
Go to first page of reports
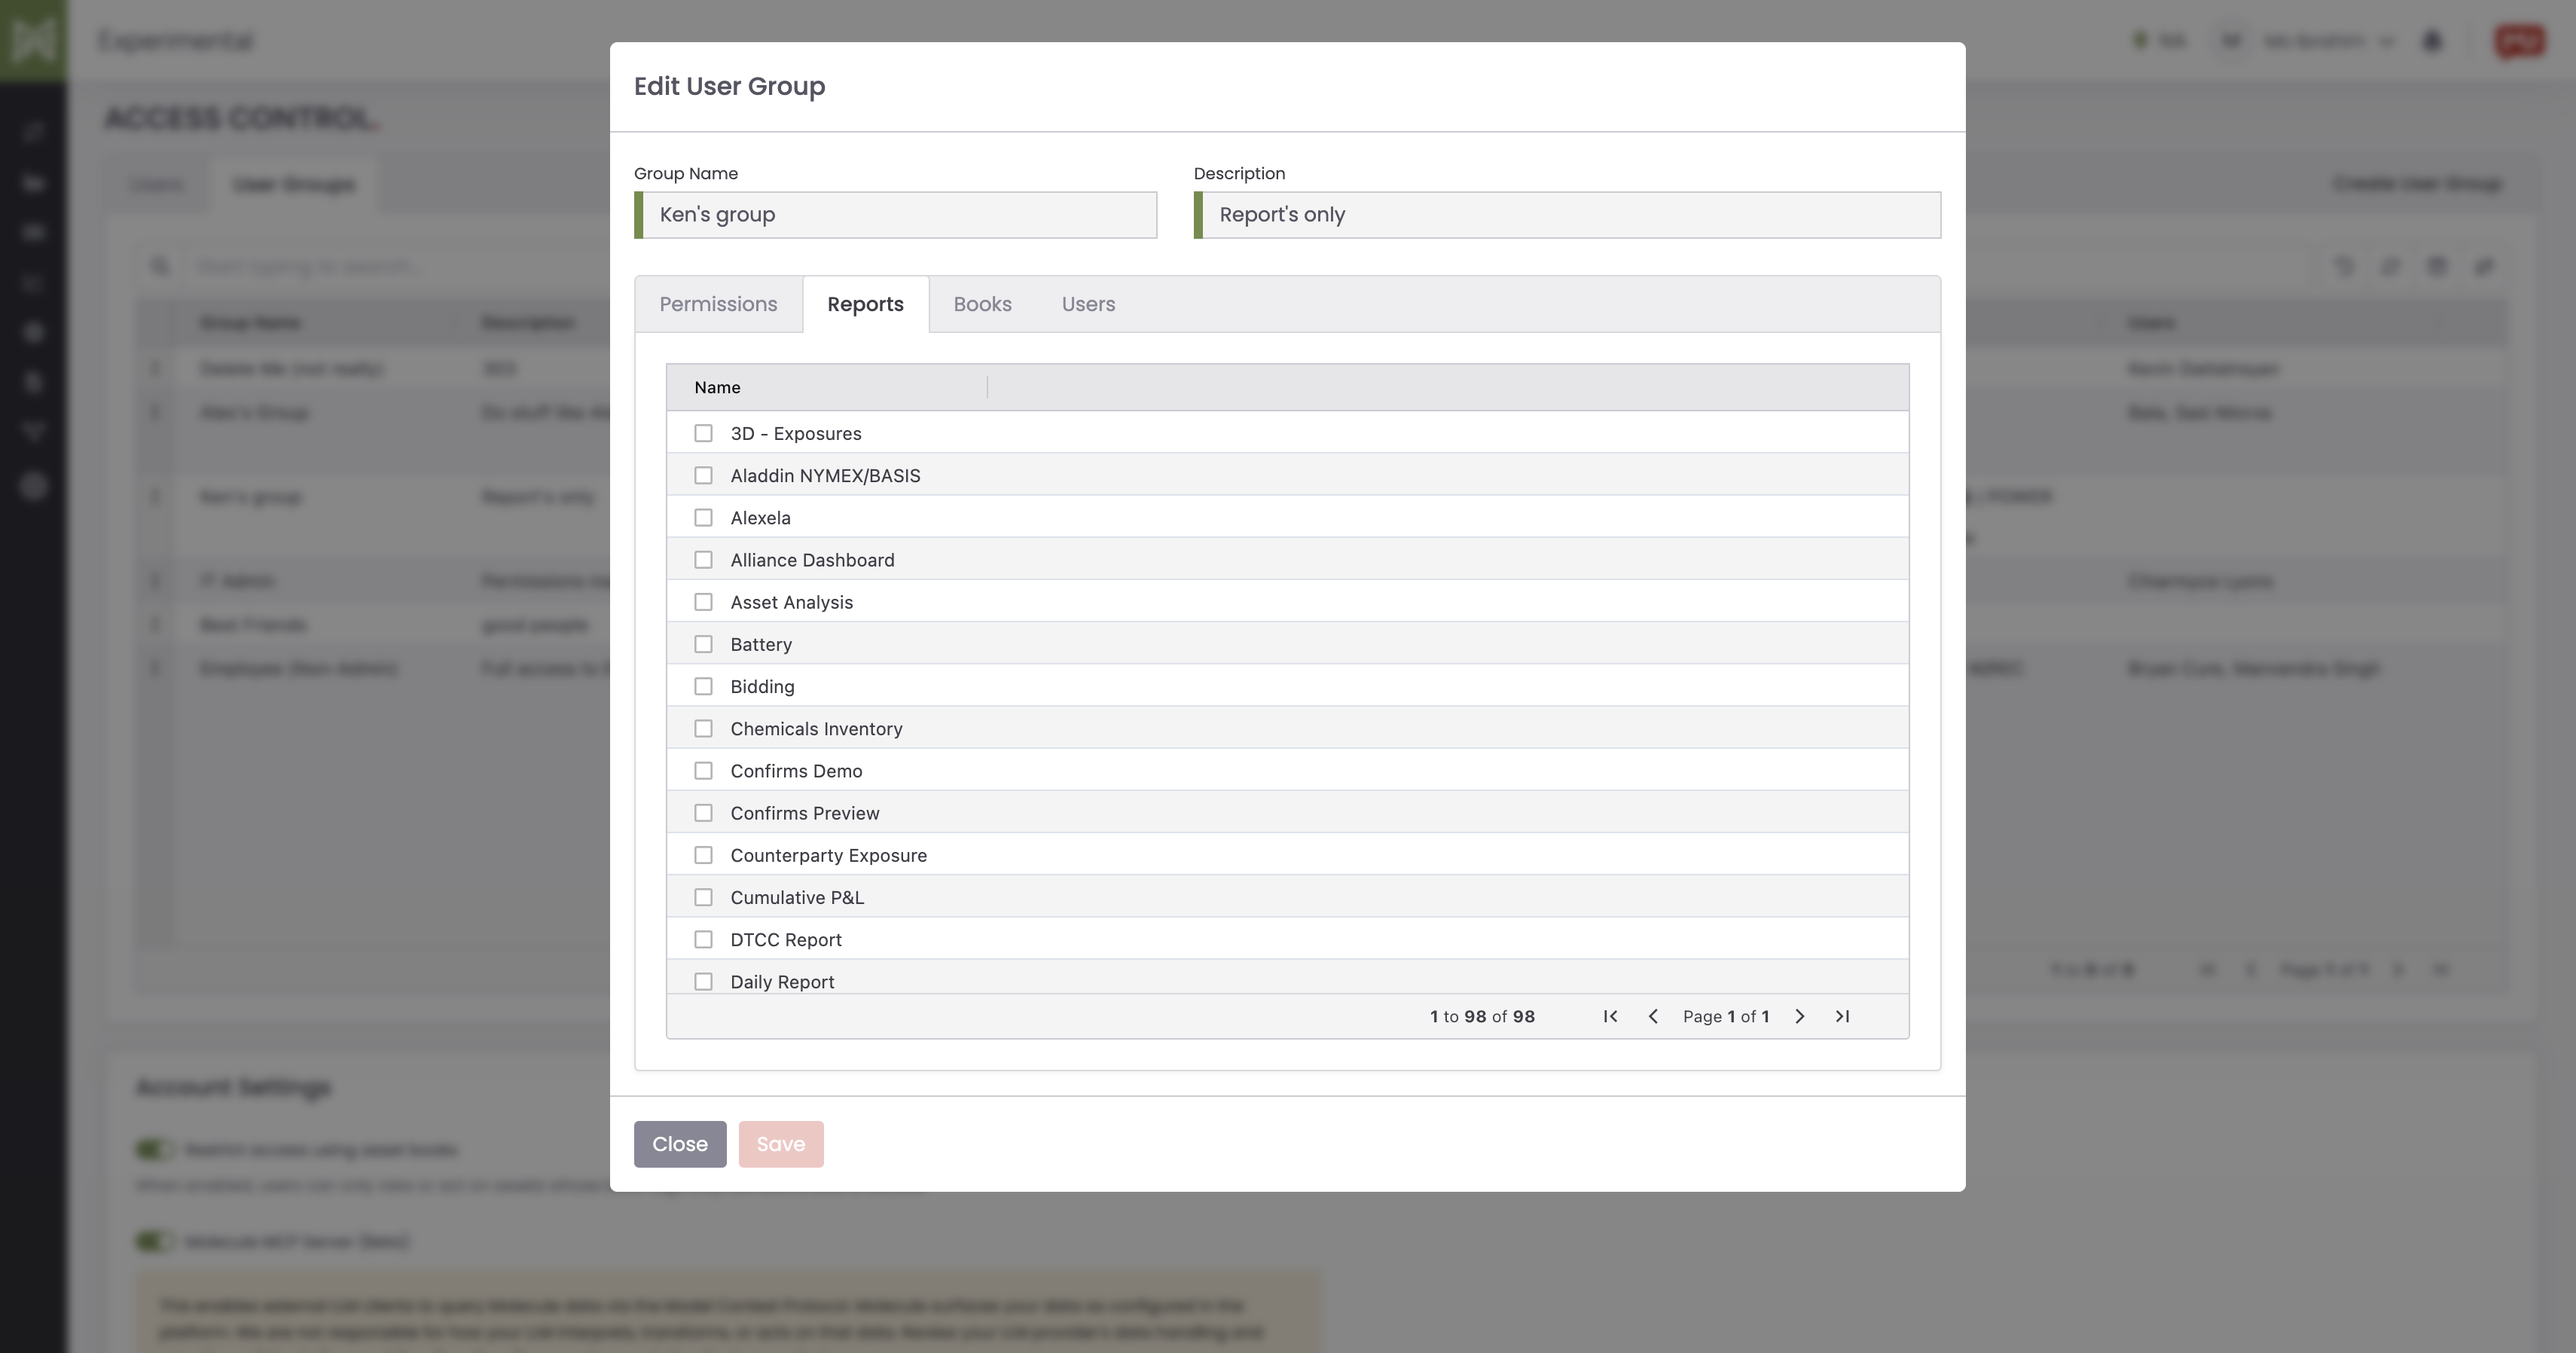point(1610,1016)
